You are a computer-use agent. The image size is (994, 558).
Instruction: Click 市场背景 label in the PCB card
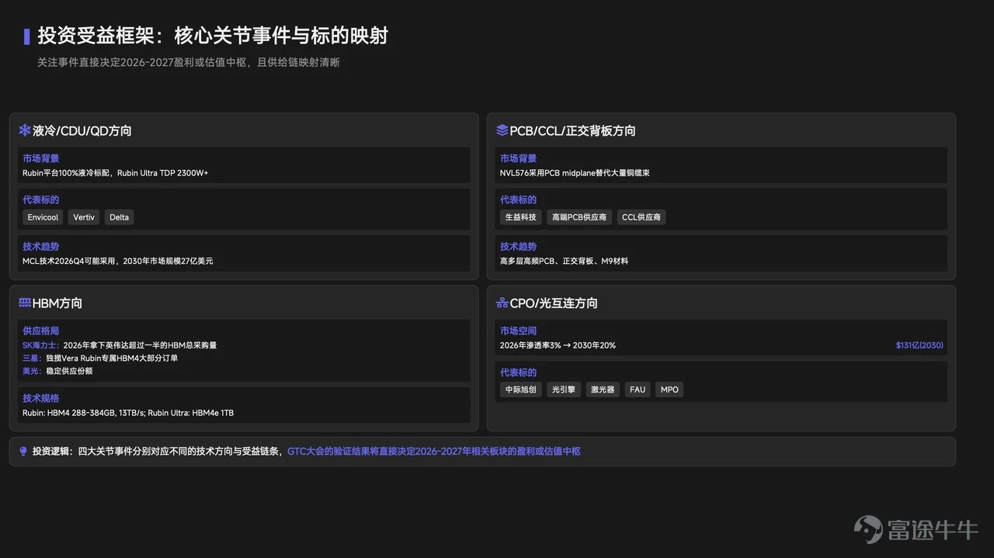518,158
